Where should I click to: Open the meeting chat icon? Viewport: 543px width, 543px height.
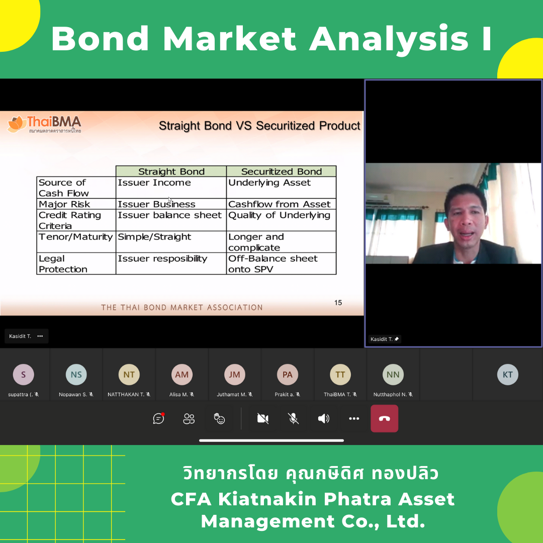[159, 418]
